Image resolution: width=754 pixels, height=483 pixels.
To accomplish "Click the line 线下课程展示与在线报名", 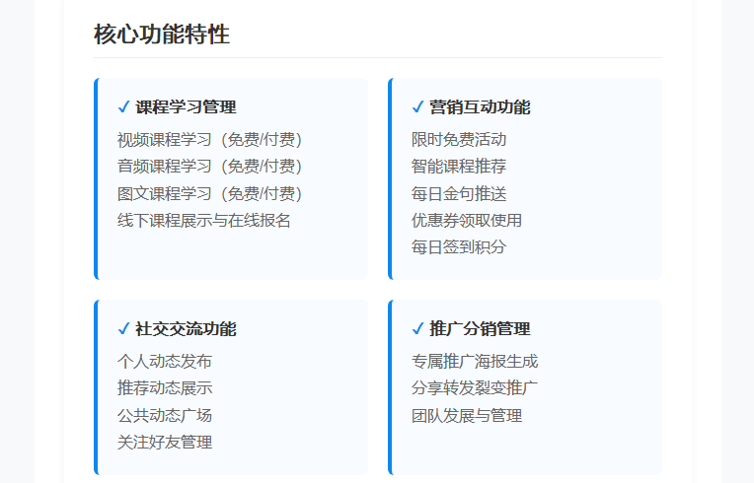I will pos(204,221).
